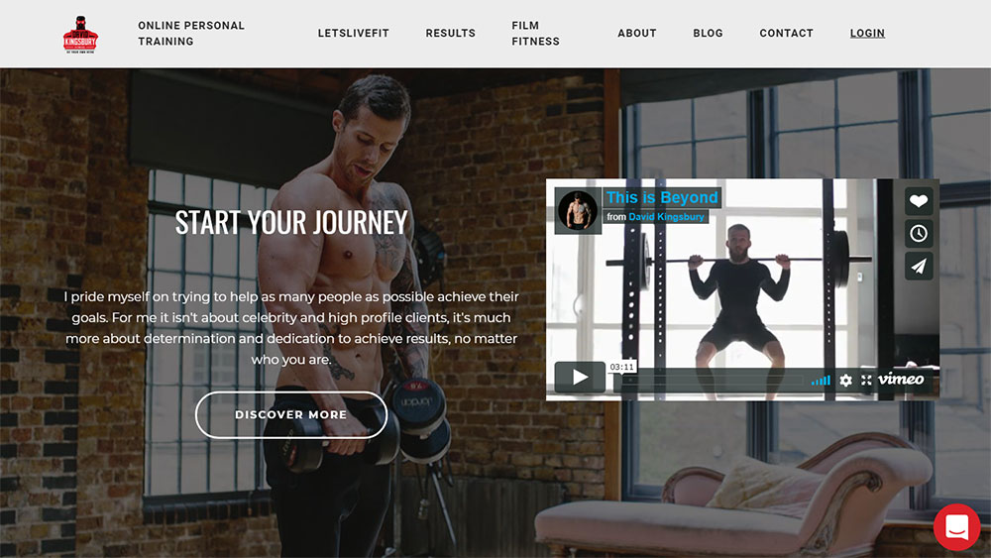The height and width of the screenshot is (558, 991).
Task: Open Vimeo logo link in player
Action: coord(901,379)
